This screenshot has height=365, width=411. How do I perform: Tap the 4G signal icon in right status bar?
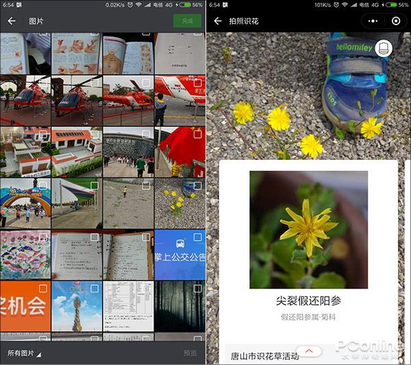(375, 5)
